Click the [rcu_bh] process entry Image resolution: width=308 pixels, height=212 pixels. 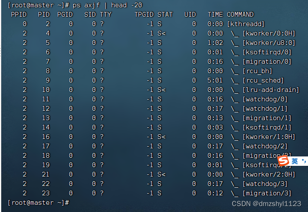tap(258, 71)
